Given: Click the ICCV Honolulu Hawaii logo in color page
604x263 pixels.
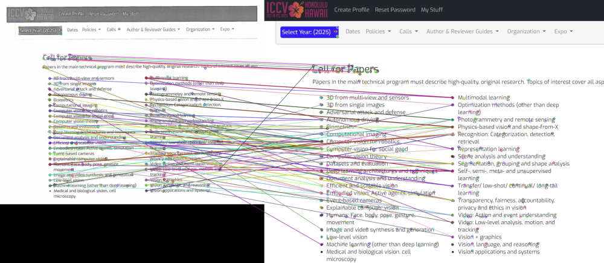Looking at the screenshot, I should 297,10.
